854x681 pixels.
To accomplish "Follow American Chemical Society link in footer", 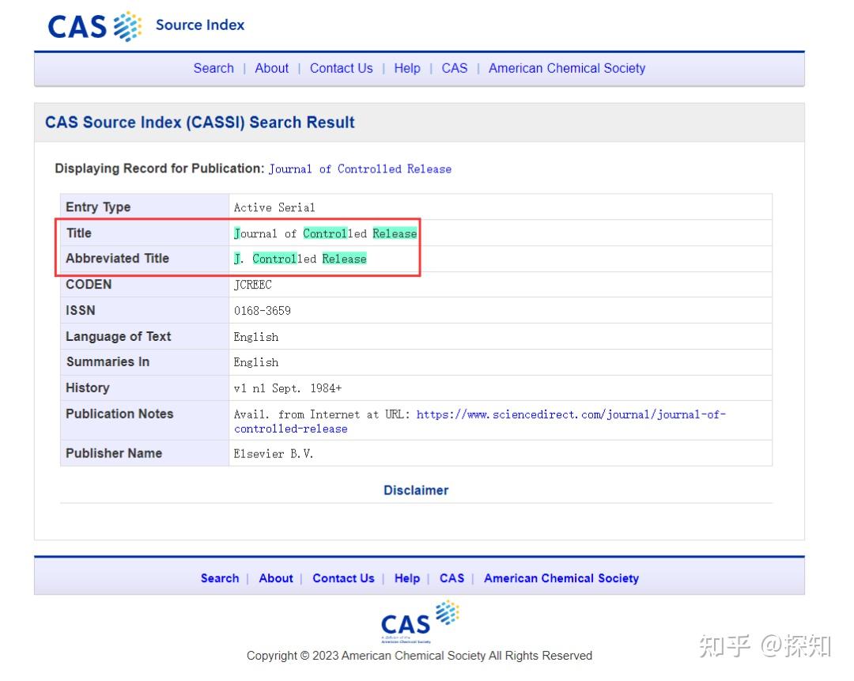I will coord(561,578).
